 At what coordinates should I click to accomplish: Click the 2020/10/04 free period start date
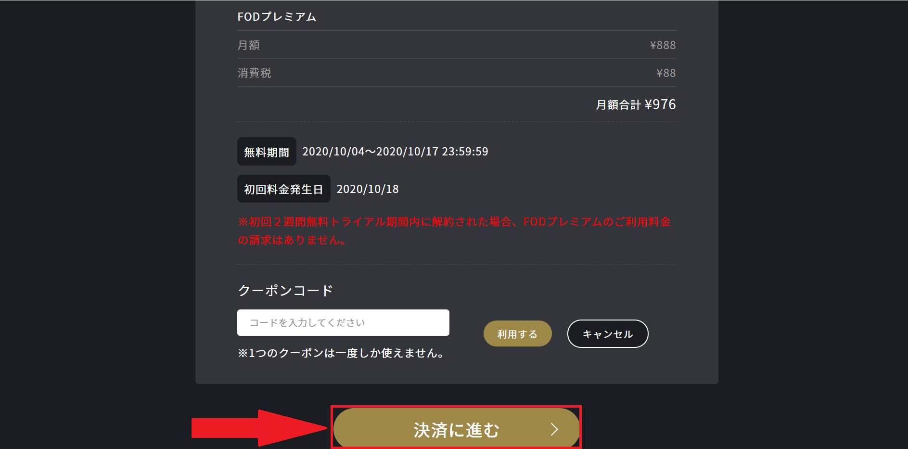pyautogui.click(x=333, y=152)
